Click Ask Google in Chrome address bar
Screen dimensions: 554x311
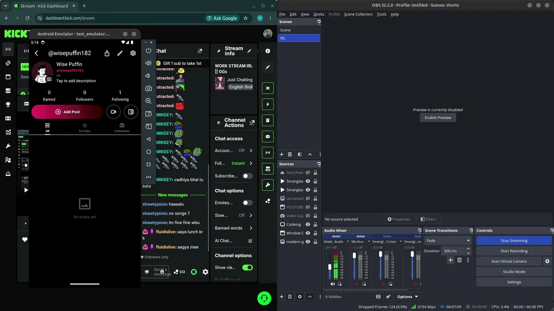(222, 18)
